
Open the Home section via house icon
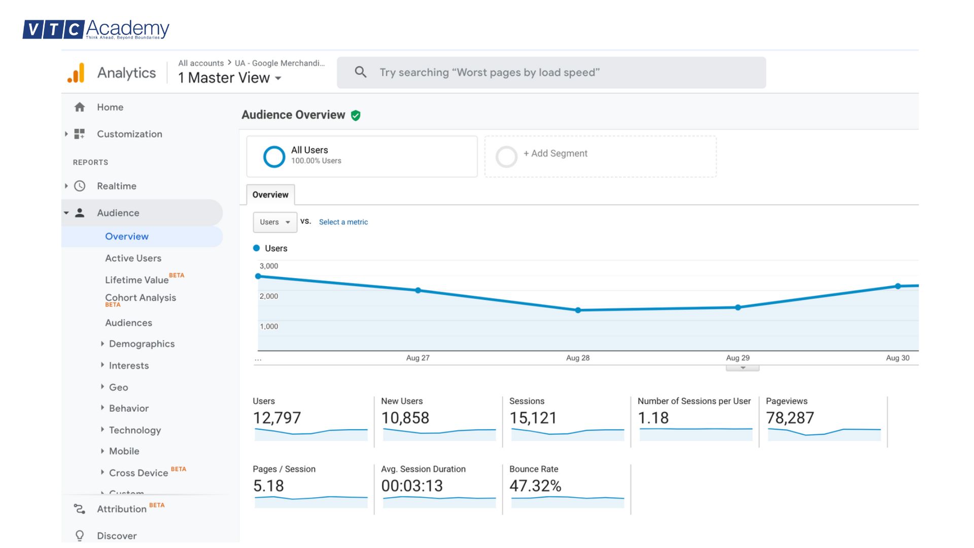80,107
